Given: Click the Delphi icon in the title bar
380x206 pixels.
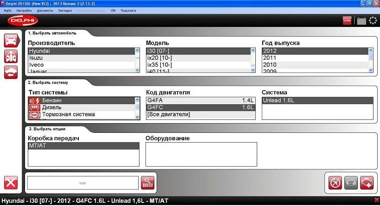Looking at the screenshot, I should coord(3,3).
